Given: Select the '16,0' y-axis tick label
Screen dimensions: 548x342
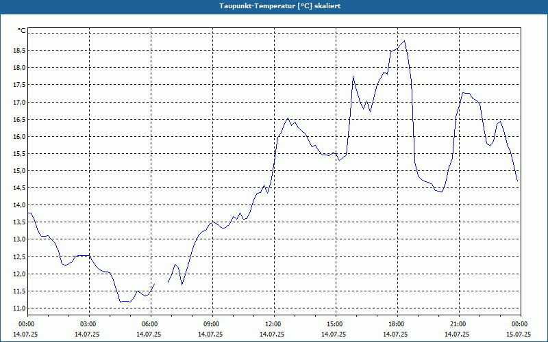Looking at the screenshot, I should pyautogui.click(x=19, y=136).
